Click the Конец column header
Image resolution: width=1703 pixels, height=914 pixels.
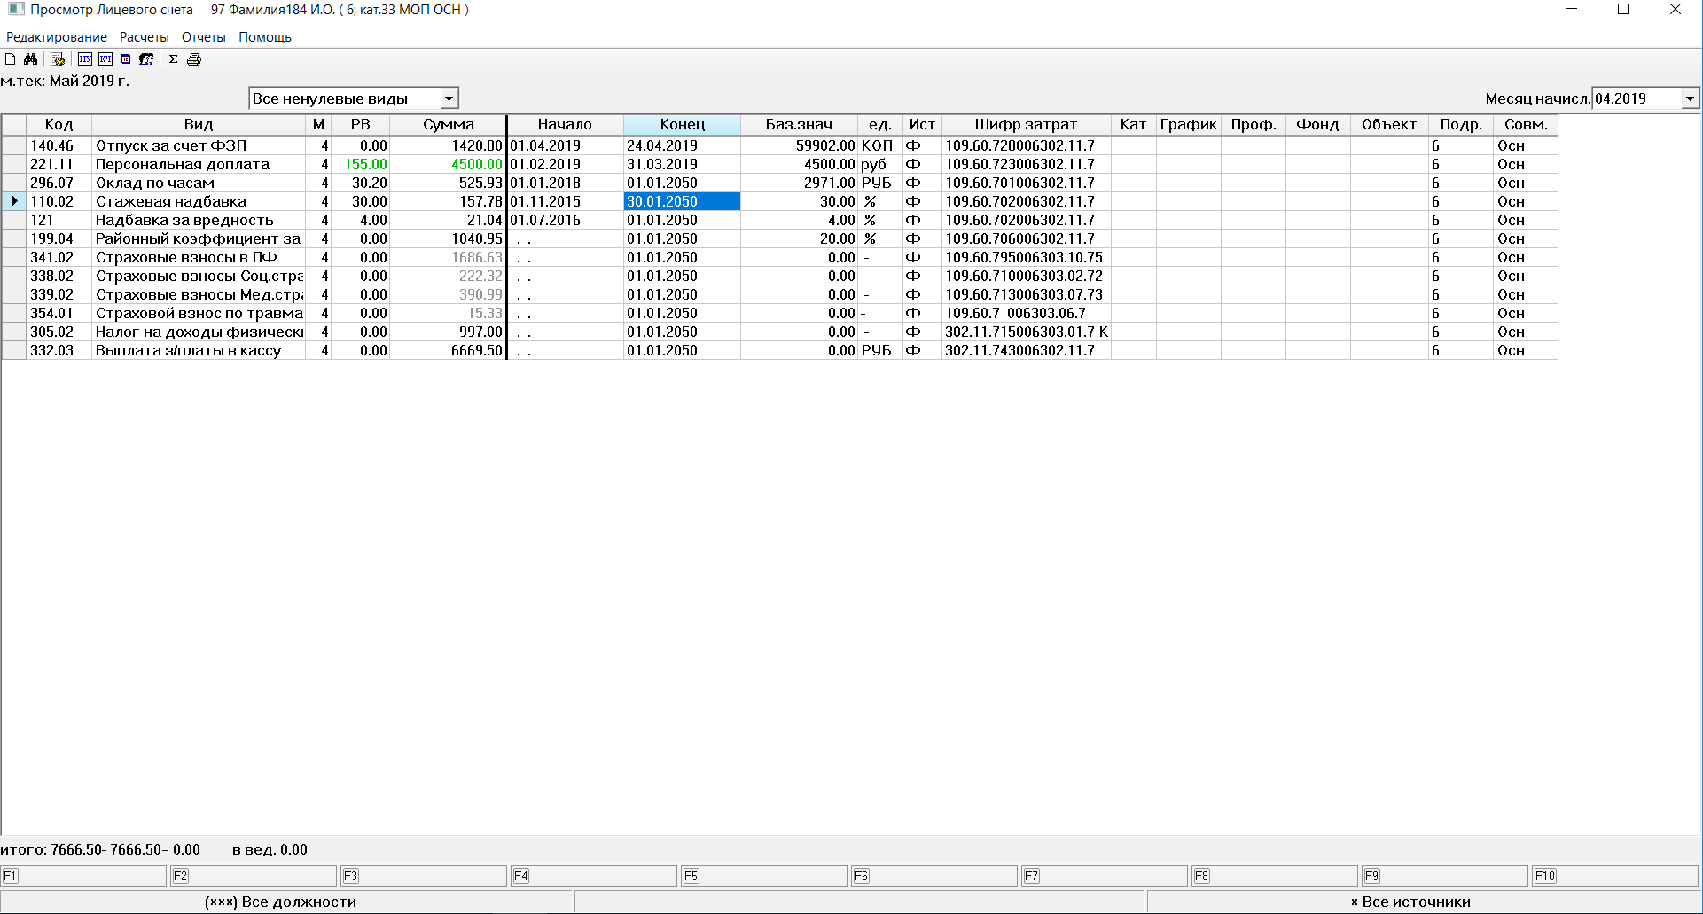tap(683, 125)
